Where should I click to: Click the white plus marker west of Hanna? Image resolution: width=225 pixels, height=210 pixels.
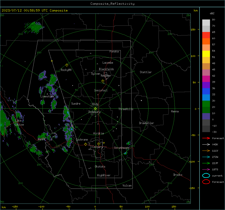point(141,100)
